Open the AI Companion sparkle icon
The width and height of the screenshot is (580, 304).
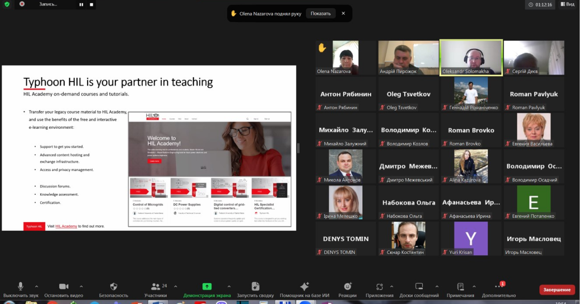[304, 287]
